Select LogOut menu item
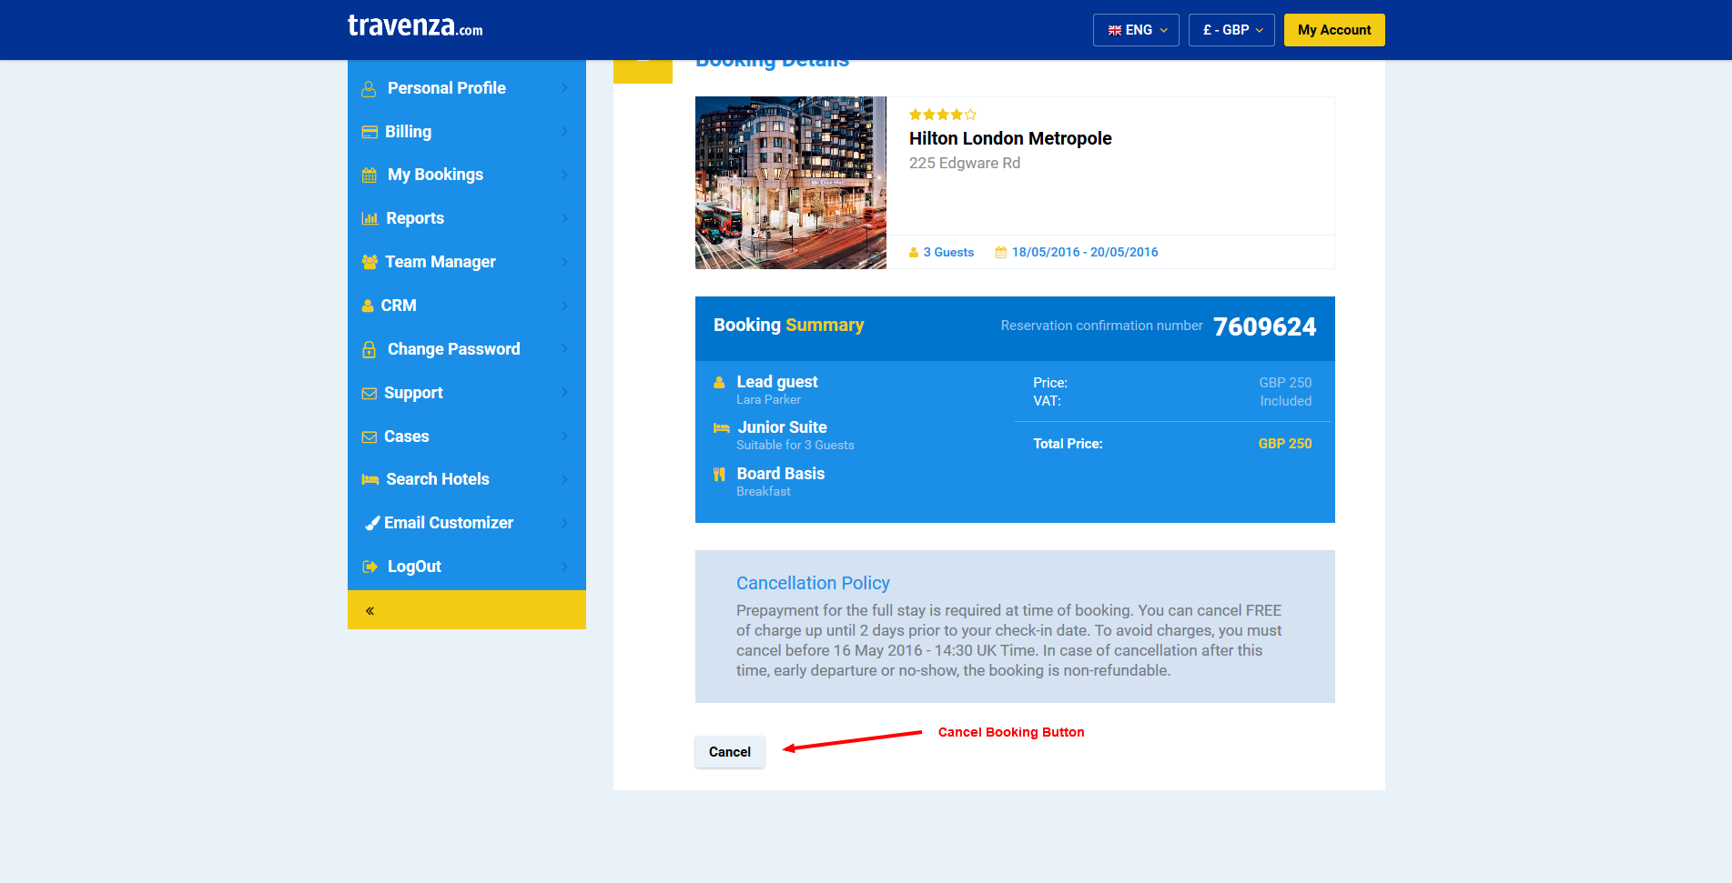 [467, 567]
